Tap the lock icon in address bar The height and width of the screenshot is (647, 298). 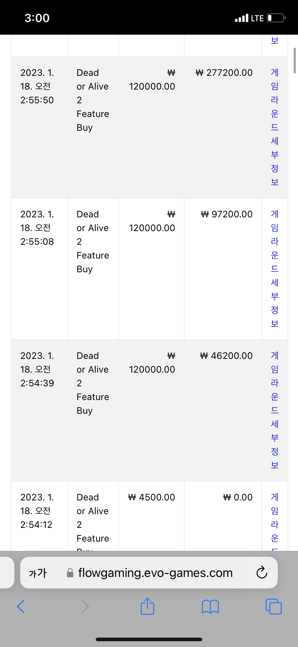[x=71, y=573]
